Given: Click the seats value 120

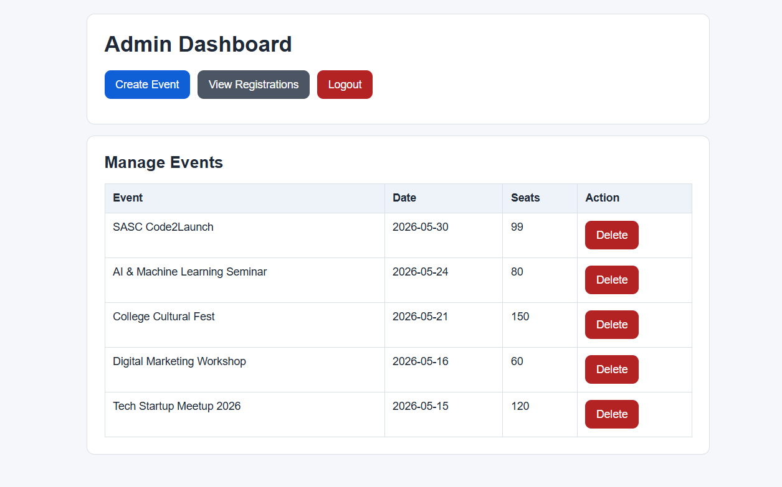Looking at the screenshot, I should [520, 406].
